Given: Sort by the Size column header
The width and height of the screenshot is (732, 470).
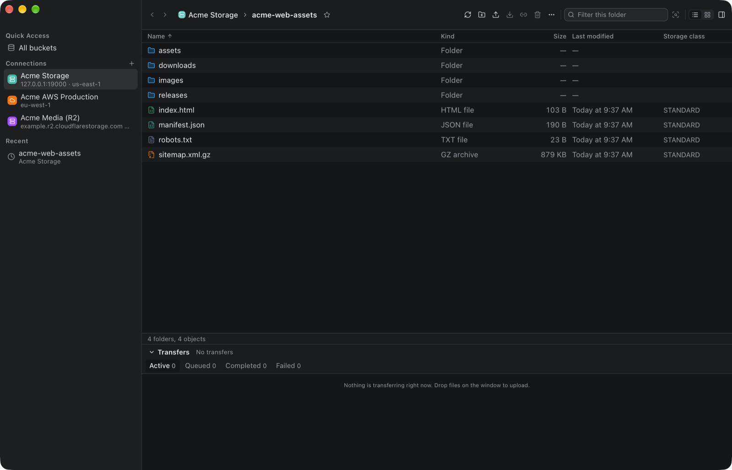Looking at the screenshot, I should (560, 36).
